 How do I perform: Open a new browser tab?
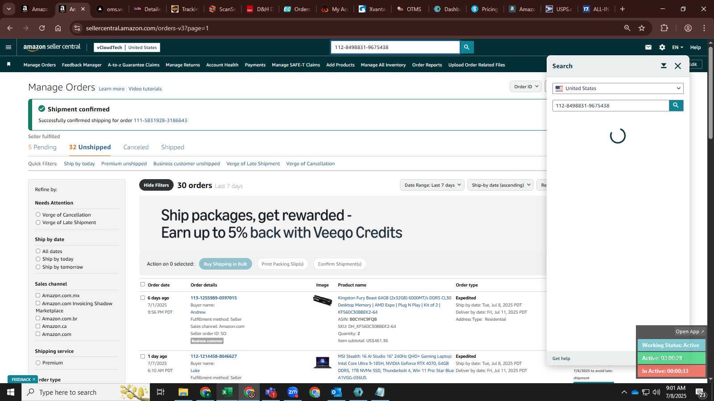point(623,9)
